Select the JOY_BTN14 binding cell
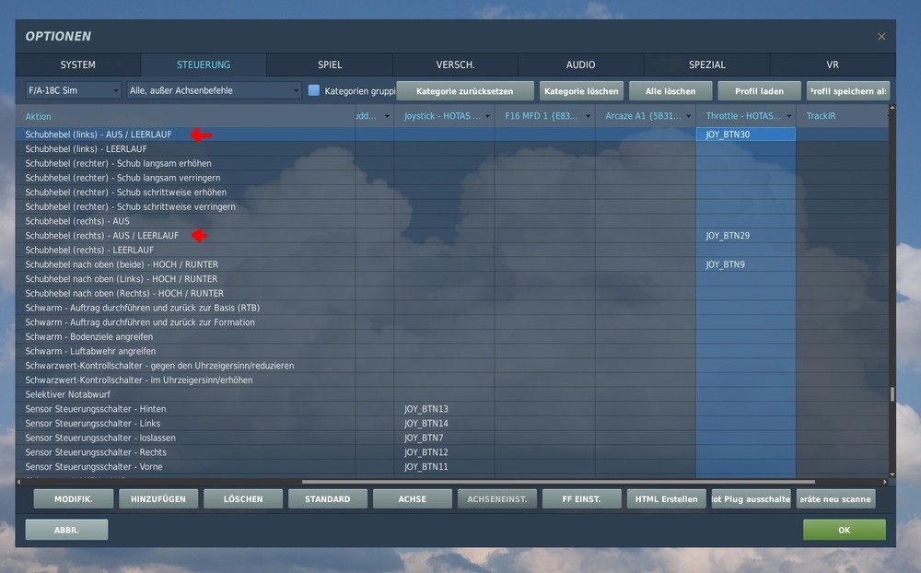 point(444,424)
